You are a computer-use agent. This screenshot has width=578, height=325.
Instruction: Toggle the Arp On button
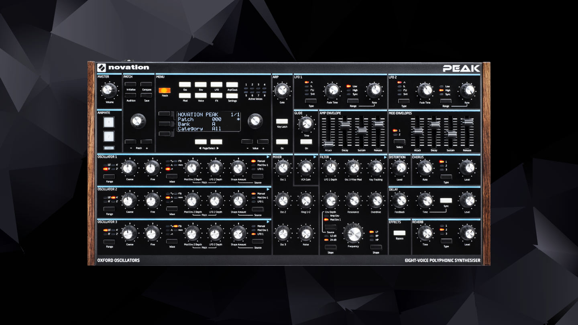(x=282, y=142)
